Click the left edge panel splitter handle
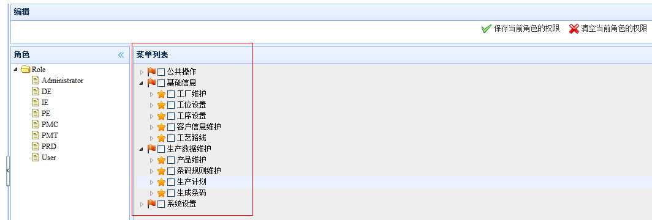The width and height of the screenshot is (652, 220). click(x=8, y=170)
